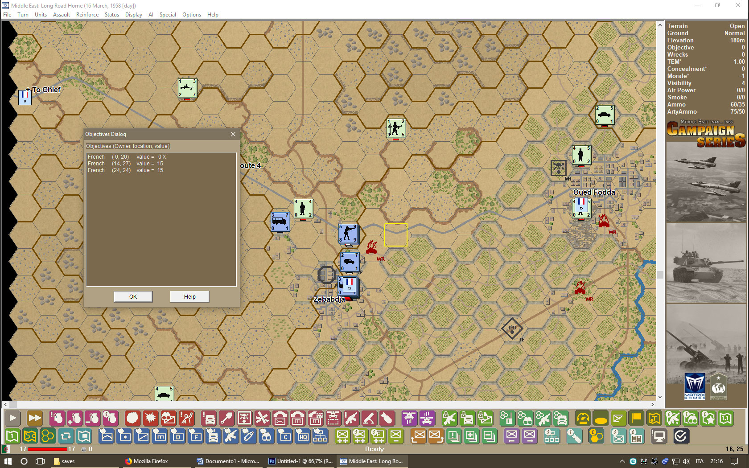The width and height of the screenshot is (749, 468).
Task: Click the Next Turn play arrow button
Action: (x=12, y=418)
